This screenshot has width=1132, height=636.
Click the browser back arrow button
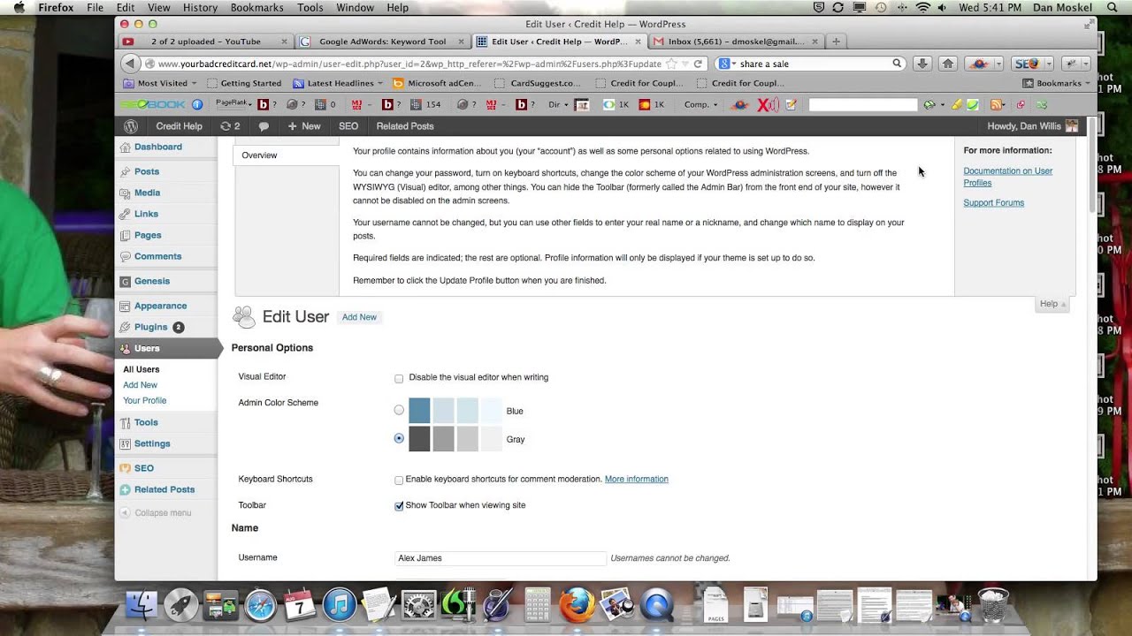pos(130,64)
